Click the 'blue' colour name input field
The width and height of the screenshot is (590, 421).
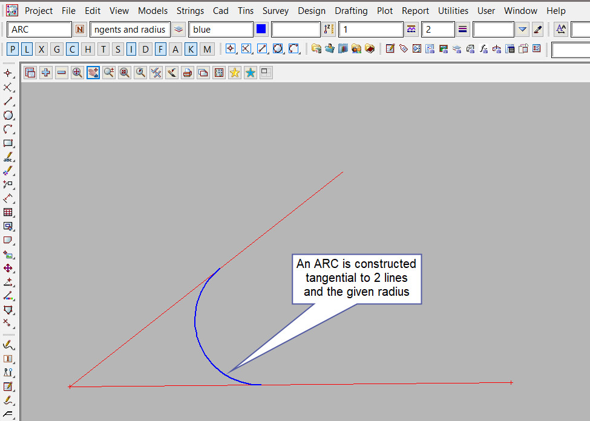(220, 30)
